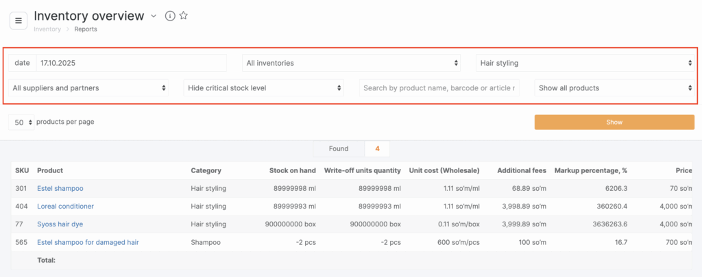Image resolution: width=702 pixels, height=277 pixels.
Task: Open the Hair styling category dropdown
Action: coord(585,63)
